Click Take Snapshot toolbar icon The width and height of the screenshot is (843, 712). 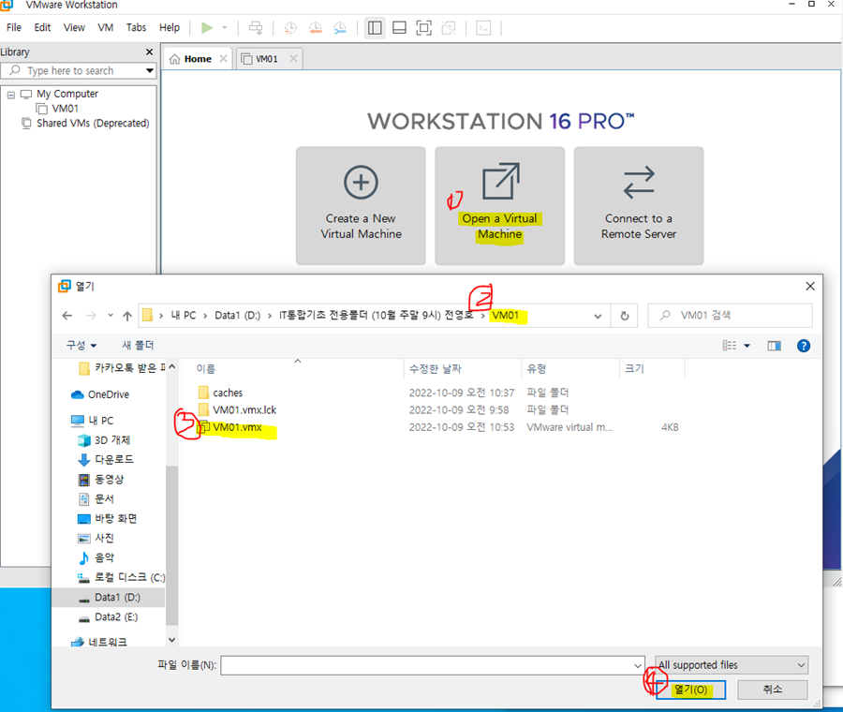tap(290, 28)
